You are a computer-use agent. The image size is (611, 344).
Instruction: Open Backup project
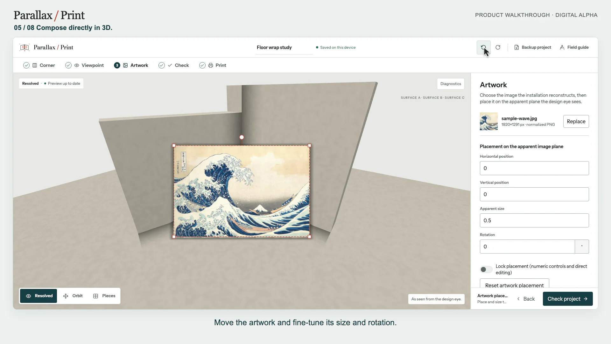(533, 47)
